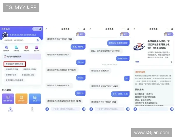Open the grid menu on the 1968-01-01 chat screen
The image size is (175, 140).
pyautogui.click(x=128, y=109)
